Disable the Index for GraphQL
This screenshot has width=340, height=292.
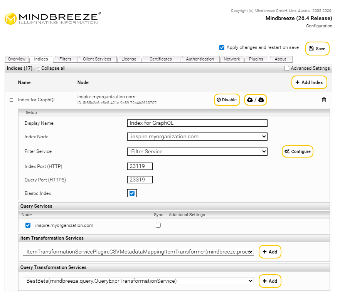[227, 100]
